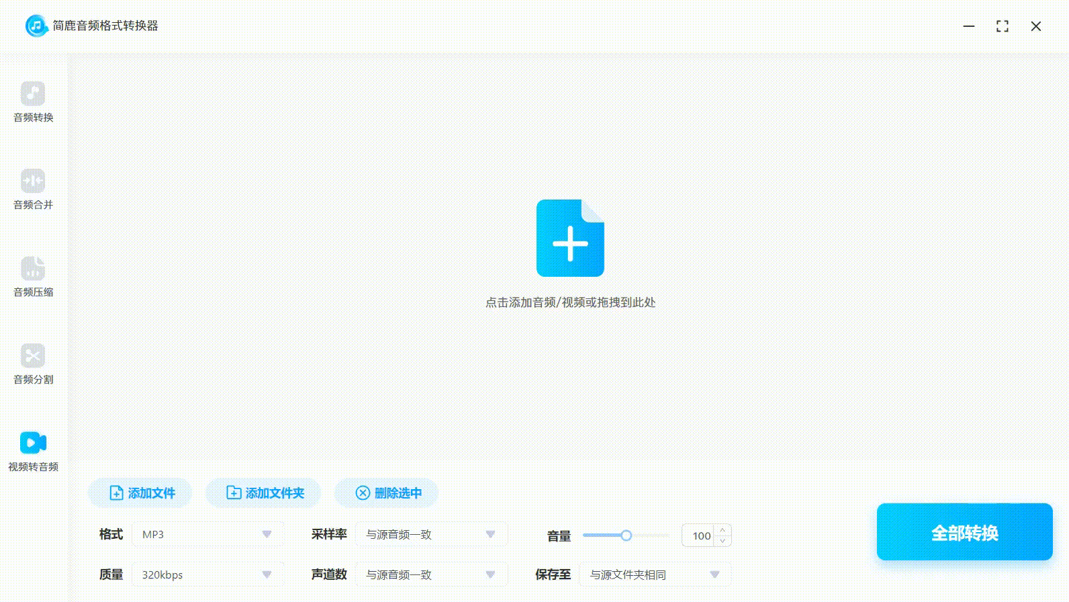Click the 音量 volume slider handle

point(626,535)
